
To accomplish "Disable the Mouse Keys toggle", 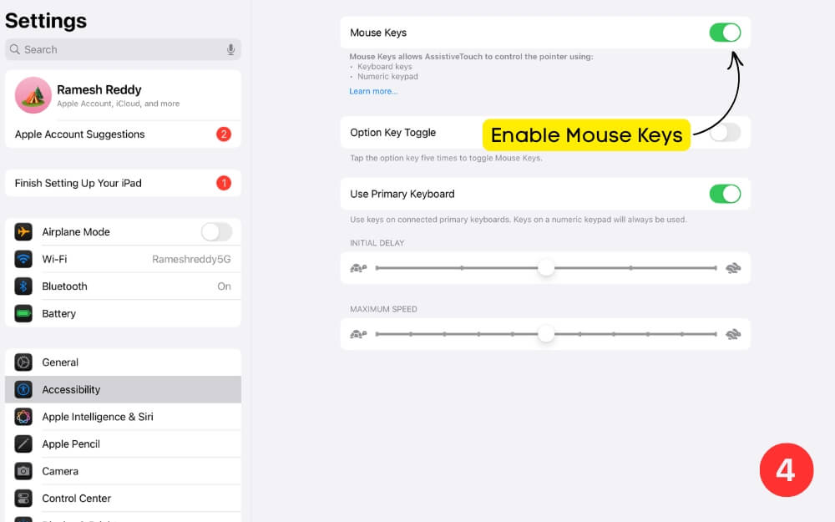I will (725, 32).
